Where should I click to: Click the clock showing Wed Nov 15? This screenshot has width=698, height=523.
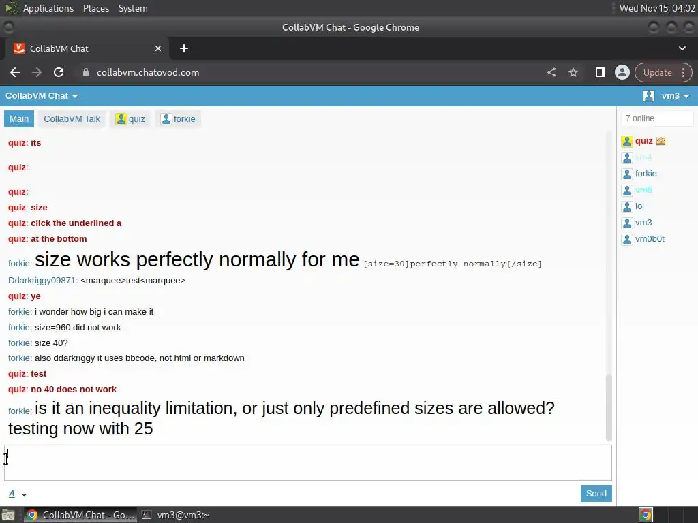pyautogui.click(x=657, y=8)
